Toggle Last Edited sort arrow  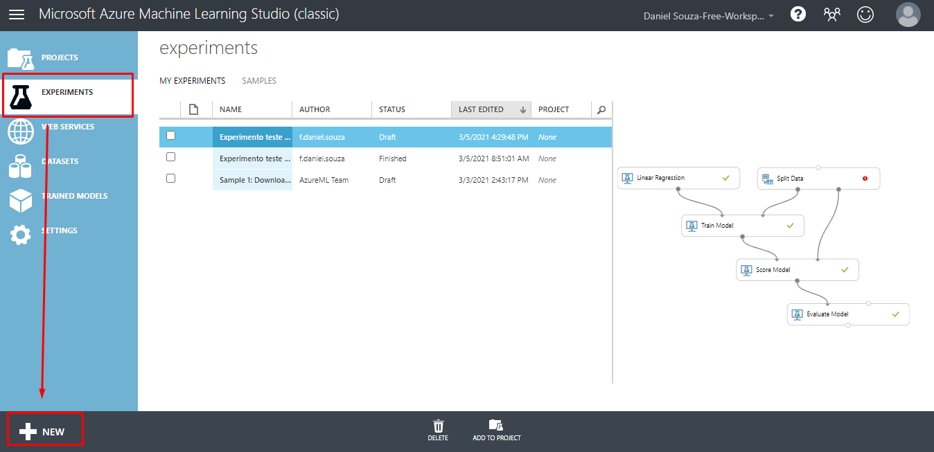click(523, 109)
